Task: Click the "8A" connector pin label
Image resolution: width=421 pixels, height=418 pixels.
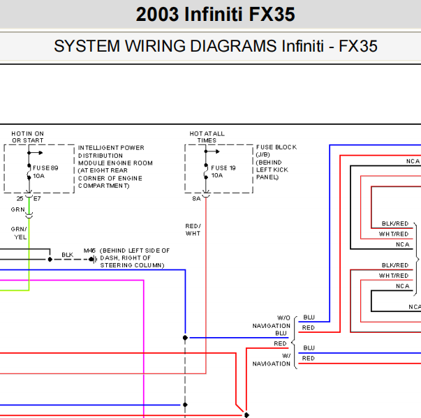Action: [196, 199]
